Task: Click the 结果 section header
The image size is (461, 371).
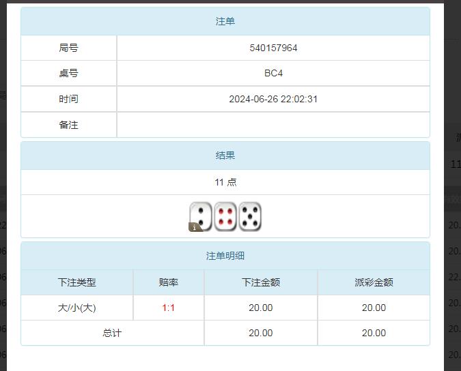Action: tap(225, 155)
